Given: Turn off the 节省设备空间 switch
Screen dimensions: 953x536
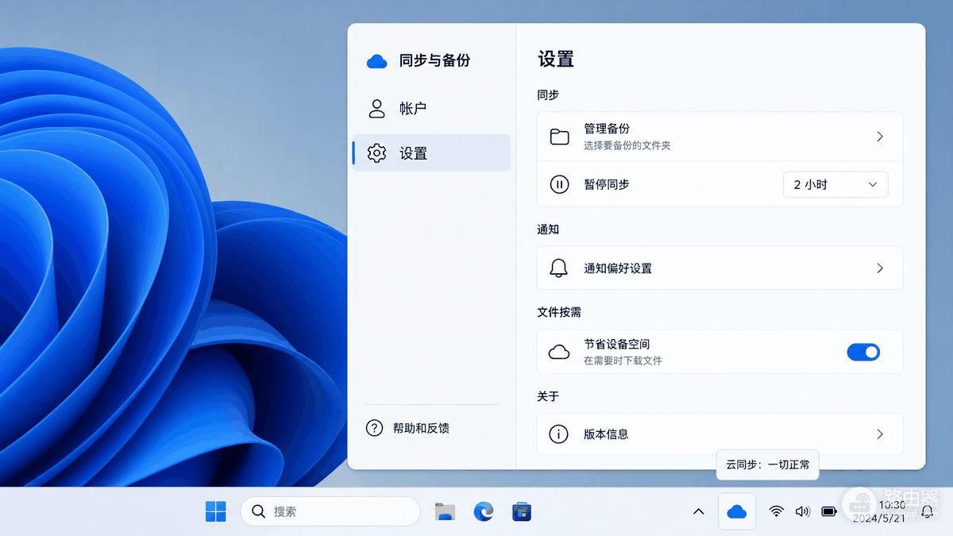Looking at the screenshot, I should [863, 352].
